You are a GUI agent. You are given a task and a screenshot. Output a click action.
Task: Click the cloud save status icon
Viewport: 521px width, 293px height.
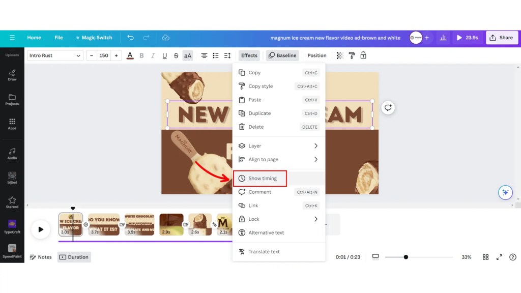coord(165,38)
